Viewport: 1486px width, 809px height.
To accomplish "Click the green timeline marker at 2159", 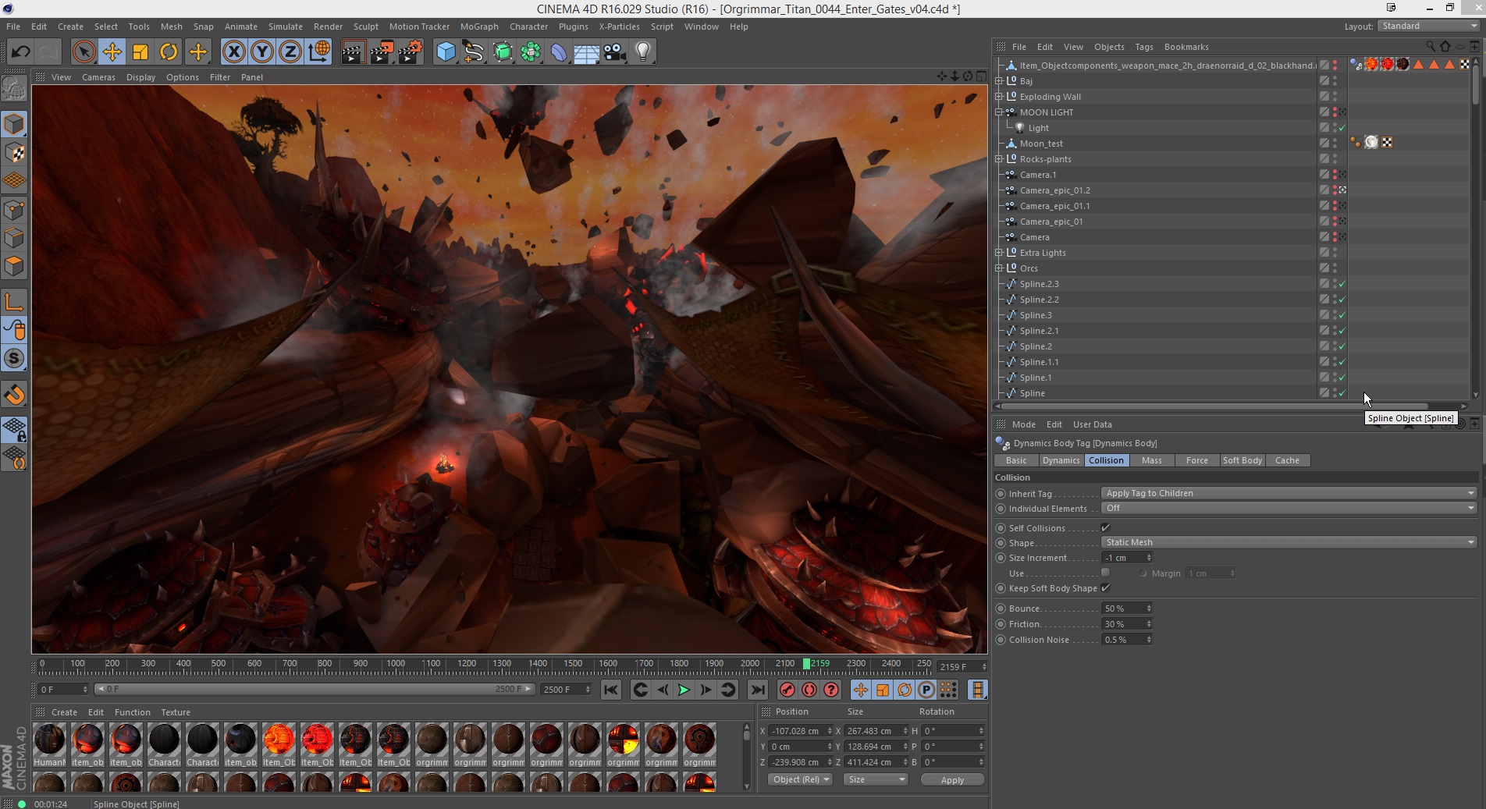I will (x=807, y=664).
